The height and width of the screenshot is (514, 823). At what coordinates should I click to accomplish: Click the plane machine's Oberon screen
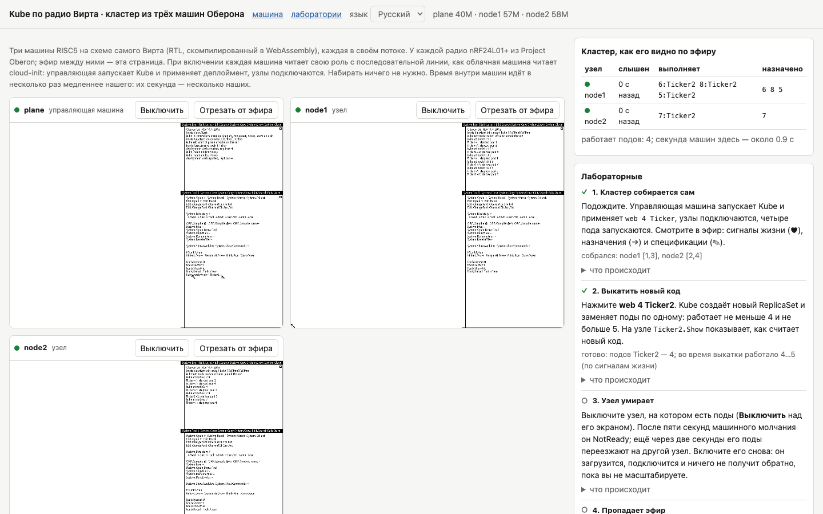(x=146, y=225)
